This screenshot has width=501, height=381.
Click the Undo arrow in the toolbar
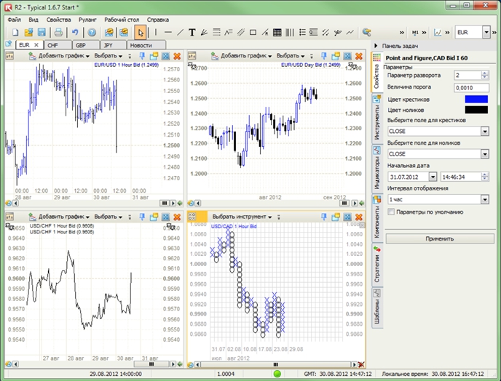[75, 33]
